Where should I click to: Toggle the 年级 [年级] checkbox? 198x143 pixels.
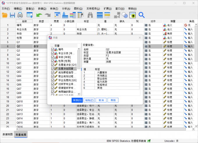tap(53, 57)
